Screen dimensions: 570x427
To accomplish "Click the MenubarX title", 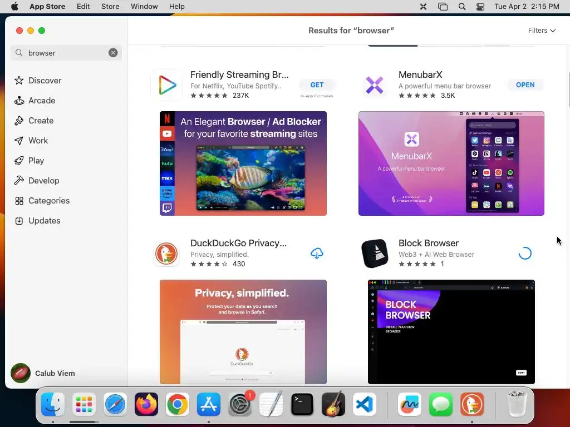I will (x=420, y=75).
